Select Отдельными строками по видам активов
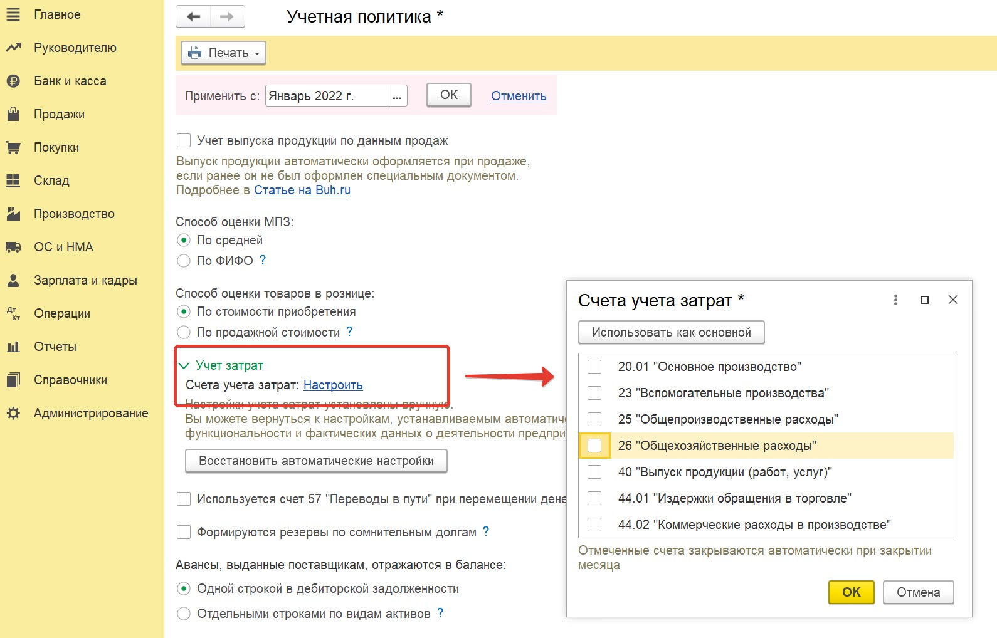997x638 pixels. 184,614
